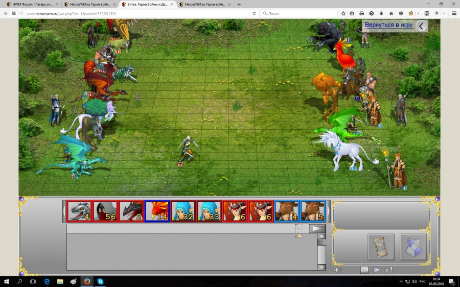Reload the page
The height and width of the screenshot is (287, 460).
tap(254, 13)
